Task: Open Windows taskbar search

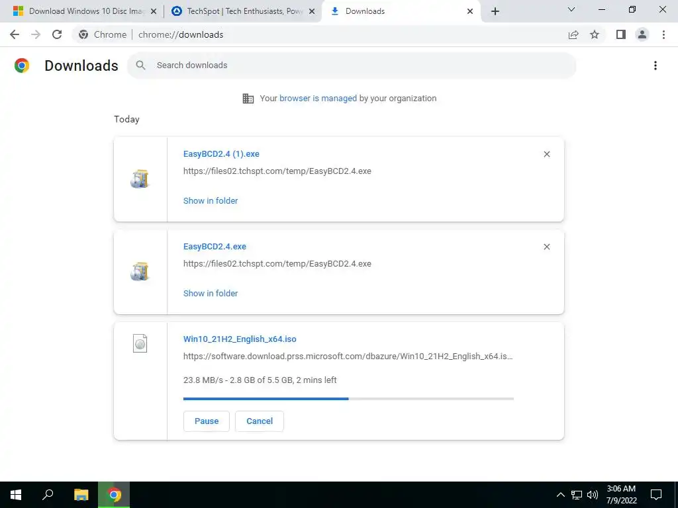Action: [48, 495]
